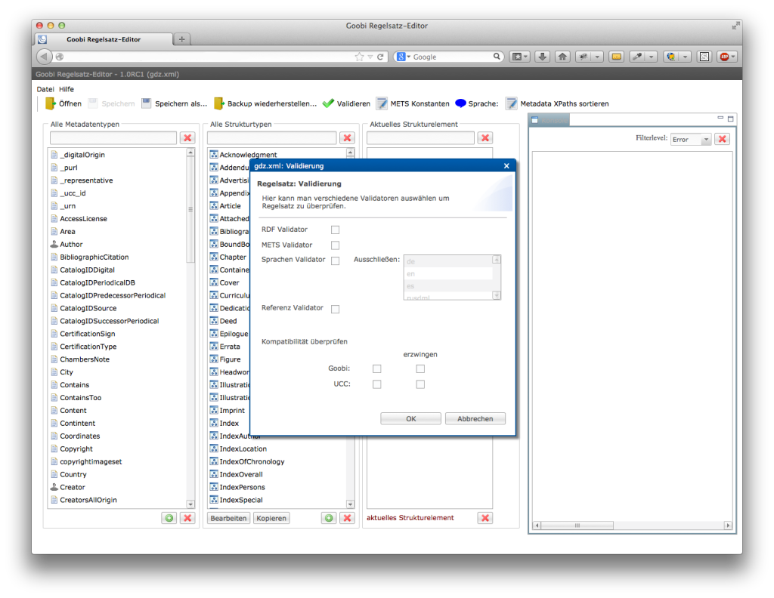Delete selected metadata type with red X below list
The width and height of the screenshot is (774, 598).
187,518
